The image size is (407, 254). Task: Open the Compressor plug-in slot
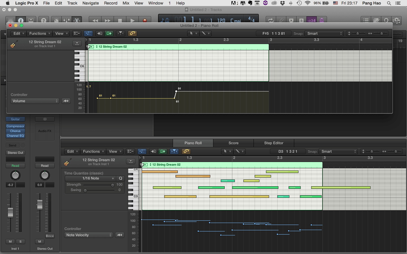[x=16, y=126]
